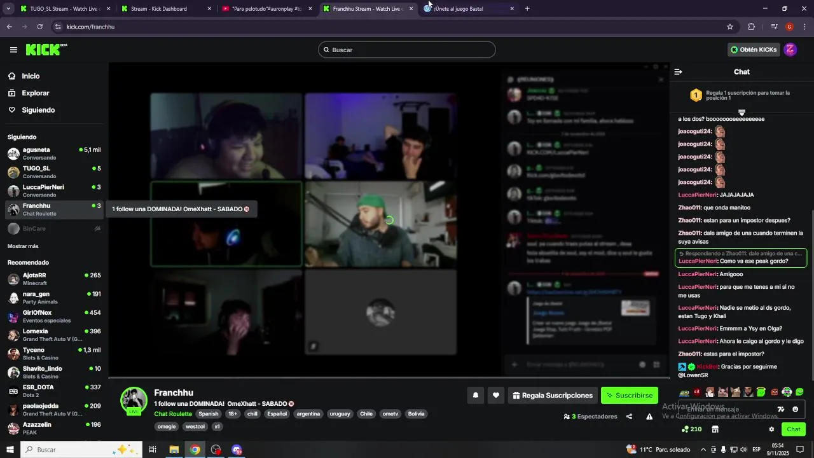814x458 pixels.
Task: Open LuccaPierNeri's followed channel
Action: [54, 191]
